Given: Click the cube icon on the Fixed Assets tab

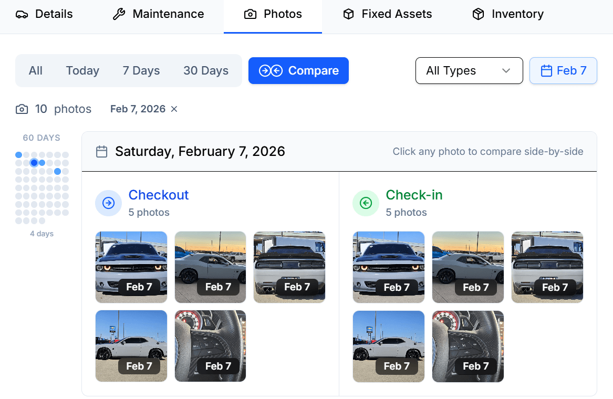Looking at the screenshot, I should (x=349, y=14).
